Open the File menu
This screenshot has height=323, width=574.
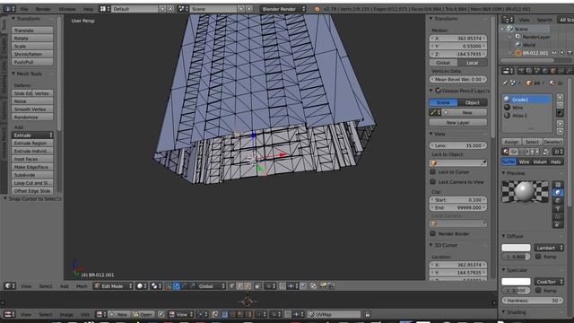coord(24,9)
